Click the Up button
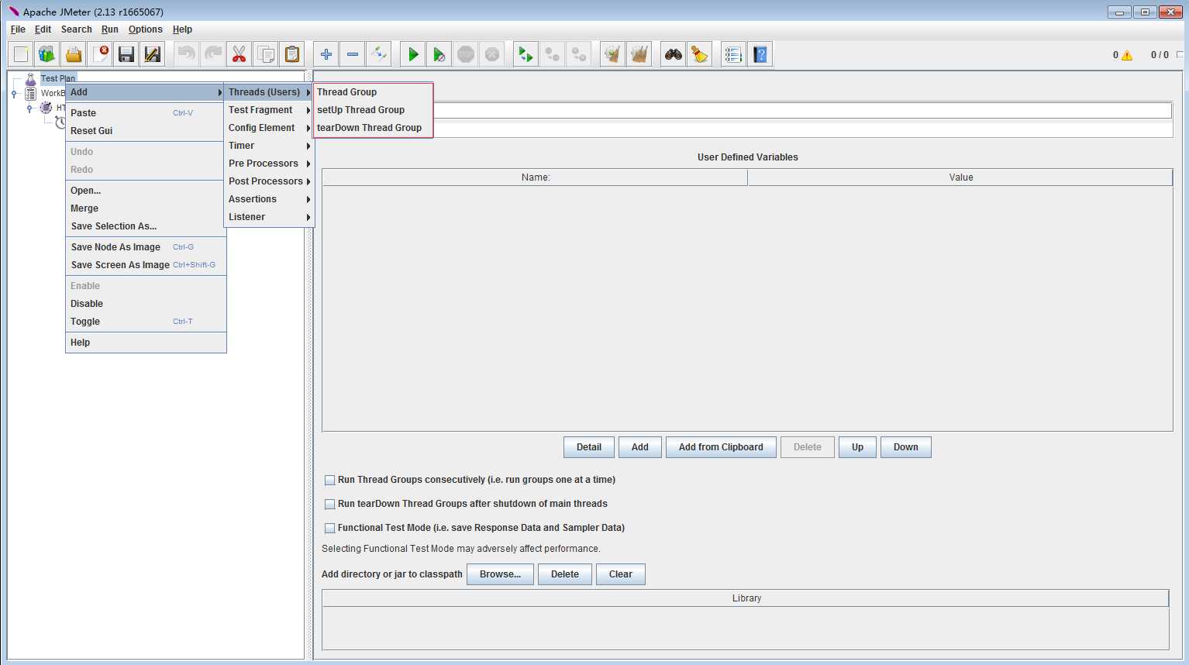This screenshot has height=665, width=1189. (x=857, y=447)
